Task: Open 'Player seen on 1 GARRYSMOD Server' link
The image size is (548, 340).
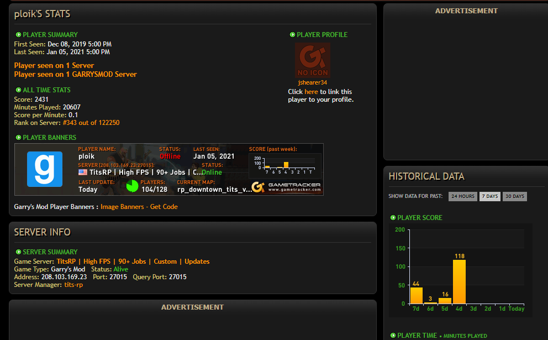Action: 76,74
